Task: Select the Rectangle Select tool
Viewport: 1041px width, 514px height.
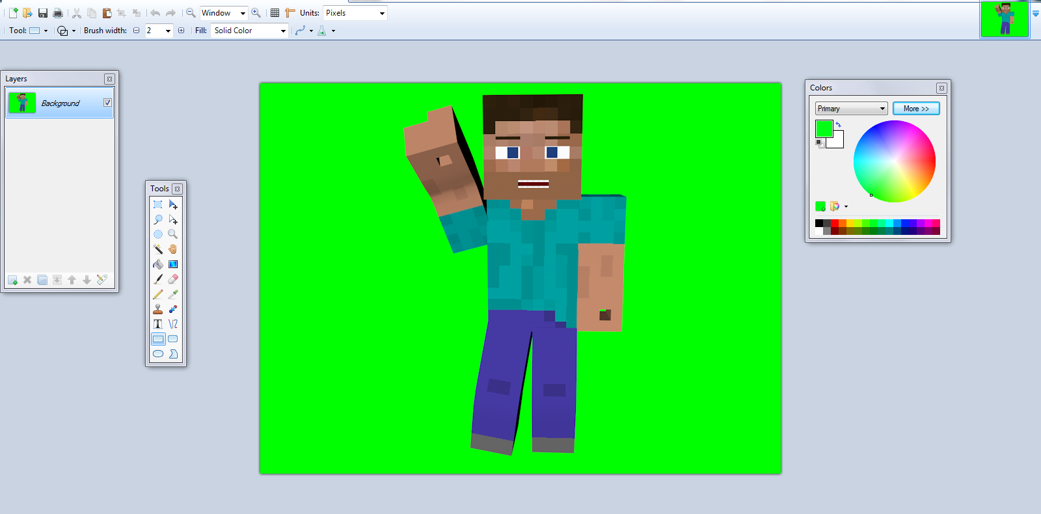Action: click(x=158, y=204)
